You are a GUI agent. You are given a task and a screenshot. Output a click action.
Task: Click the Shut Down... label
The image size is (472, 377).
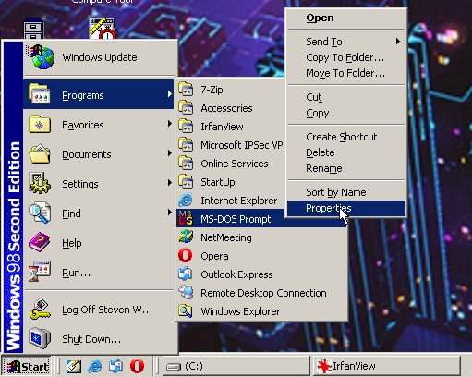tap(91, 339)
